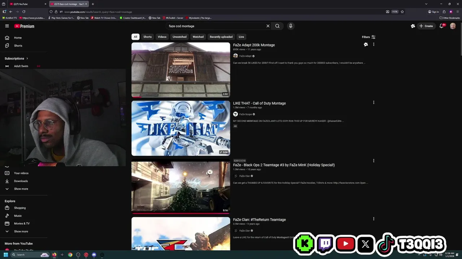The image size is (462, 259).
Task: Reload the page in browser toolbar
Action: [24, 12]
